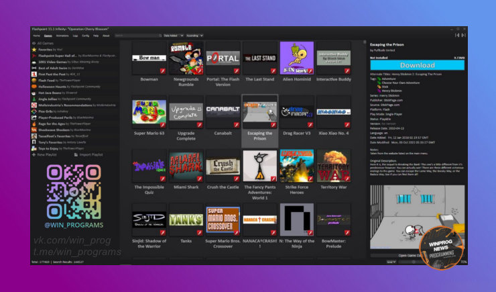
Task: Select the Sinjid: Shadow of the Warrior thumbnail
Action: point(149,220)
